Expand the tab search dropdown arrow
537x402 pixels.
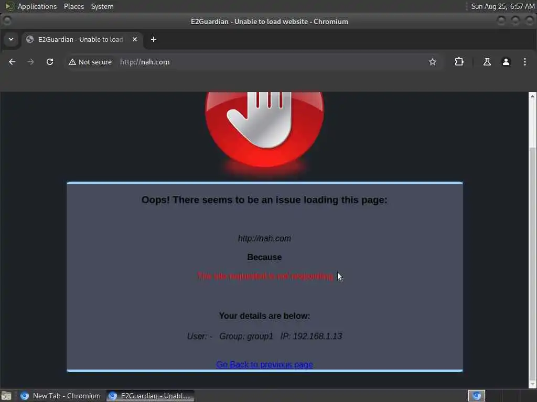[x=11, y=39]
